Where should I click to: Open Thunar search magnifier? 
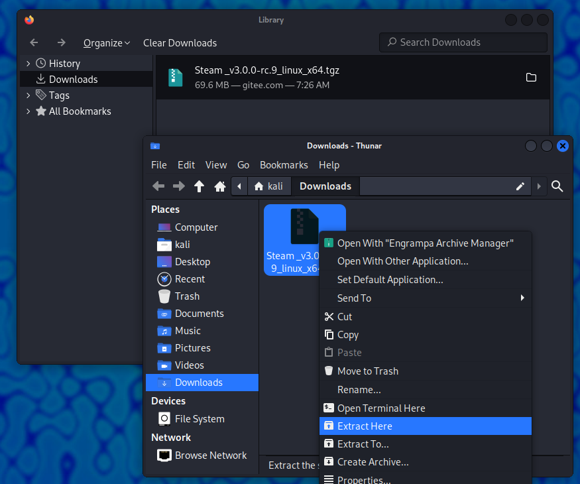(557, 186)
